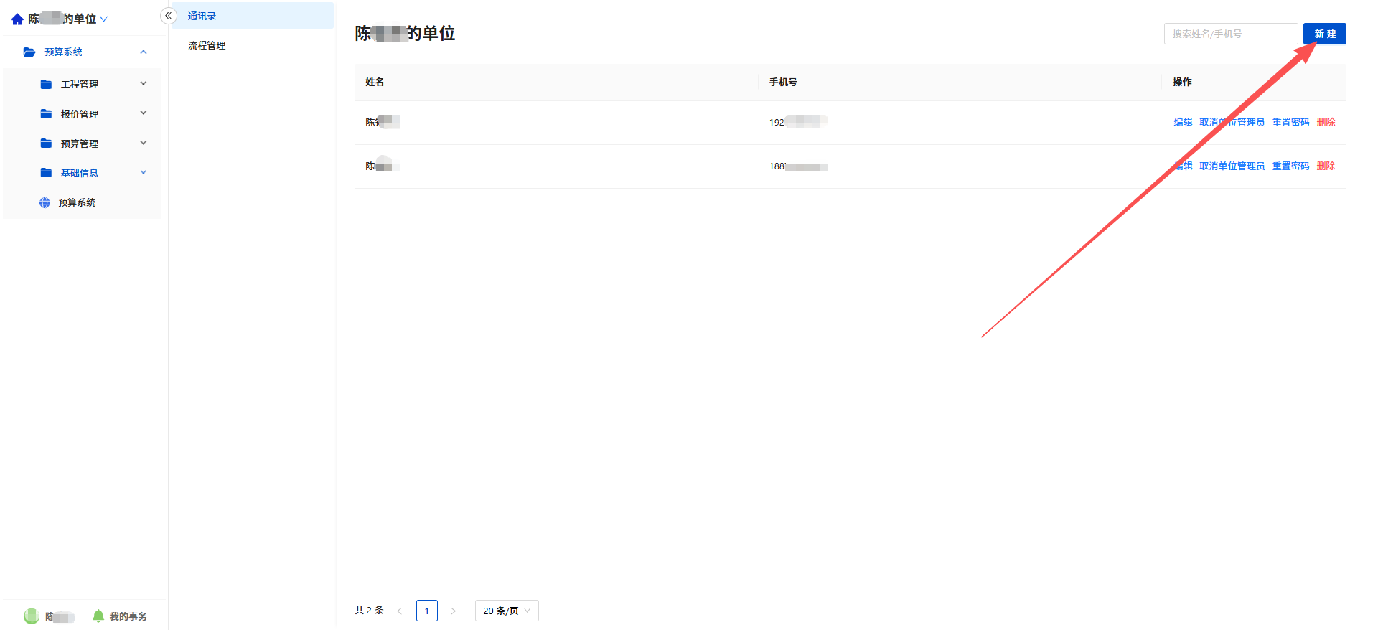This screenshot has height=630, width=1378.
Task: Click 重置密码 for the 188 row
Action: tap(1290, 166)
